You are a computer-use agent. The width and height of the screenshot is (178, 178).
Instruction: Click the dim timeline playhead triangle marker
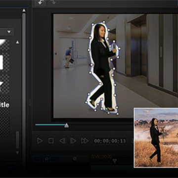[x=115, y=161]
